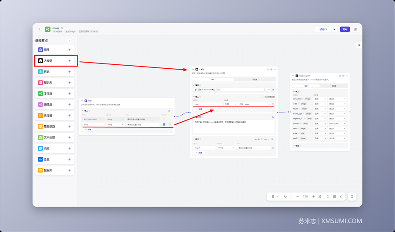395x232 pixels.
Task: Go back with the top-left arrow
Action: (x=39, y=29)
